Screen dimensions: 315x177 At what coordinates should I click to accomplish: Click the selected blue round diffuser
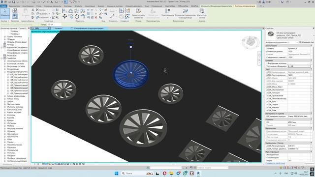pyautogui.click(x=131, y=74)
